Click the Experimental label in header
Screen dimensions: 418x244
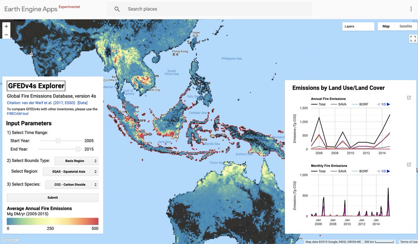pyautogui.click(x=69, y=7)
